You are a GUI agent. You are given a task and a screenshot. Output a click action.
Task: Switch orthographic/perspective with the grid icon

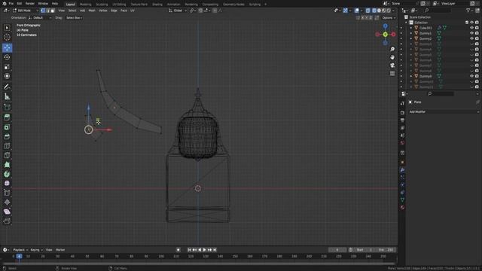pyautogui.click(x=392, y=73)
